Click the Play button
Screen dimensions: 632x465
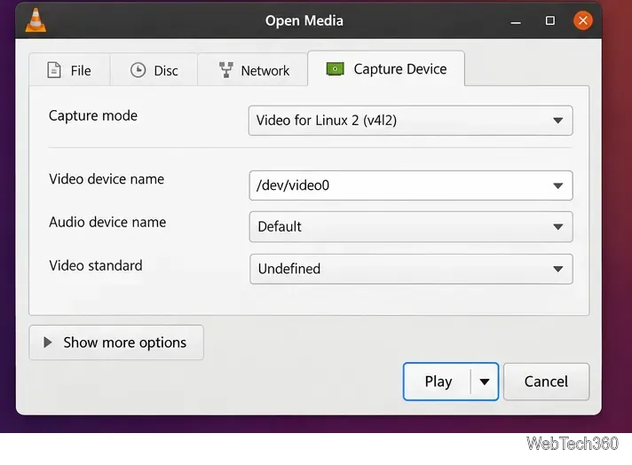(438, 382)
